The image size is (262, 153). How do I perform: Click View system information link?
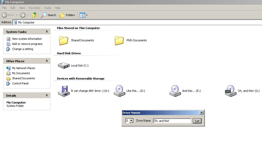point(27,39)
